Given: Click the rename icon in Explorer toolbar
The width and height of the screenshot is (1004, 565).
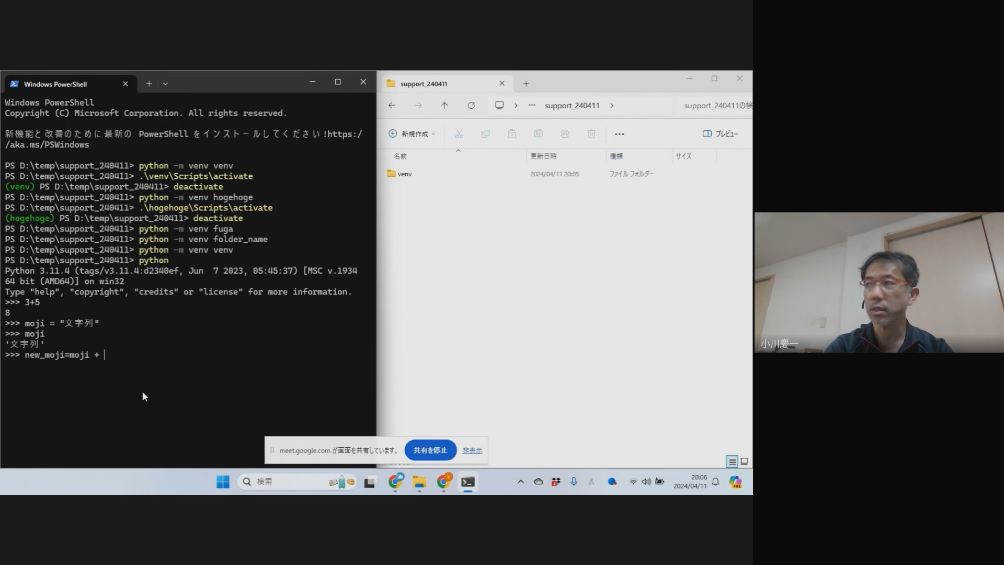Looking at the screenshot, I should (538, 134).
